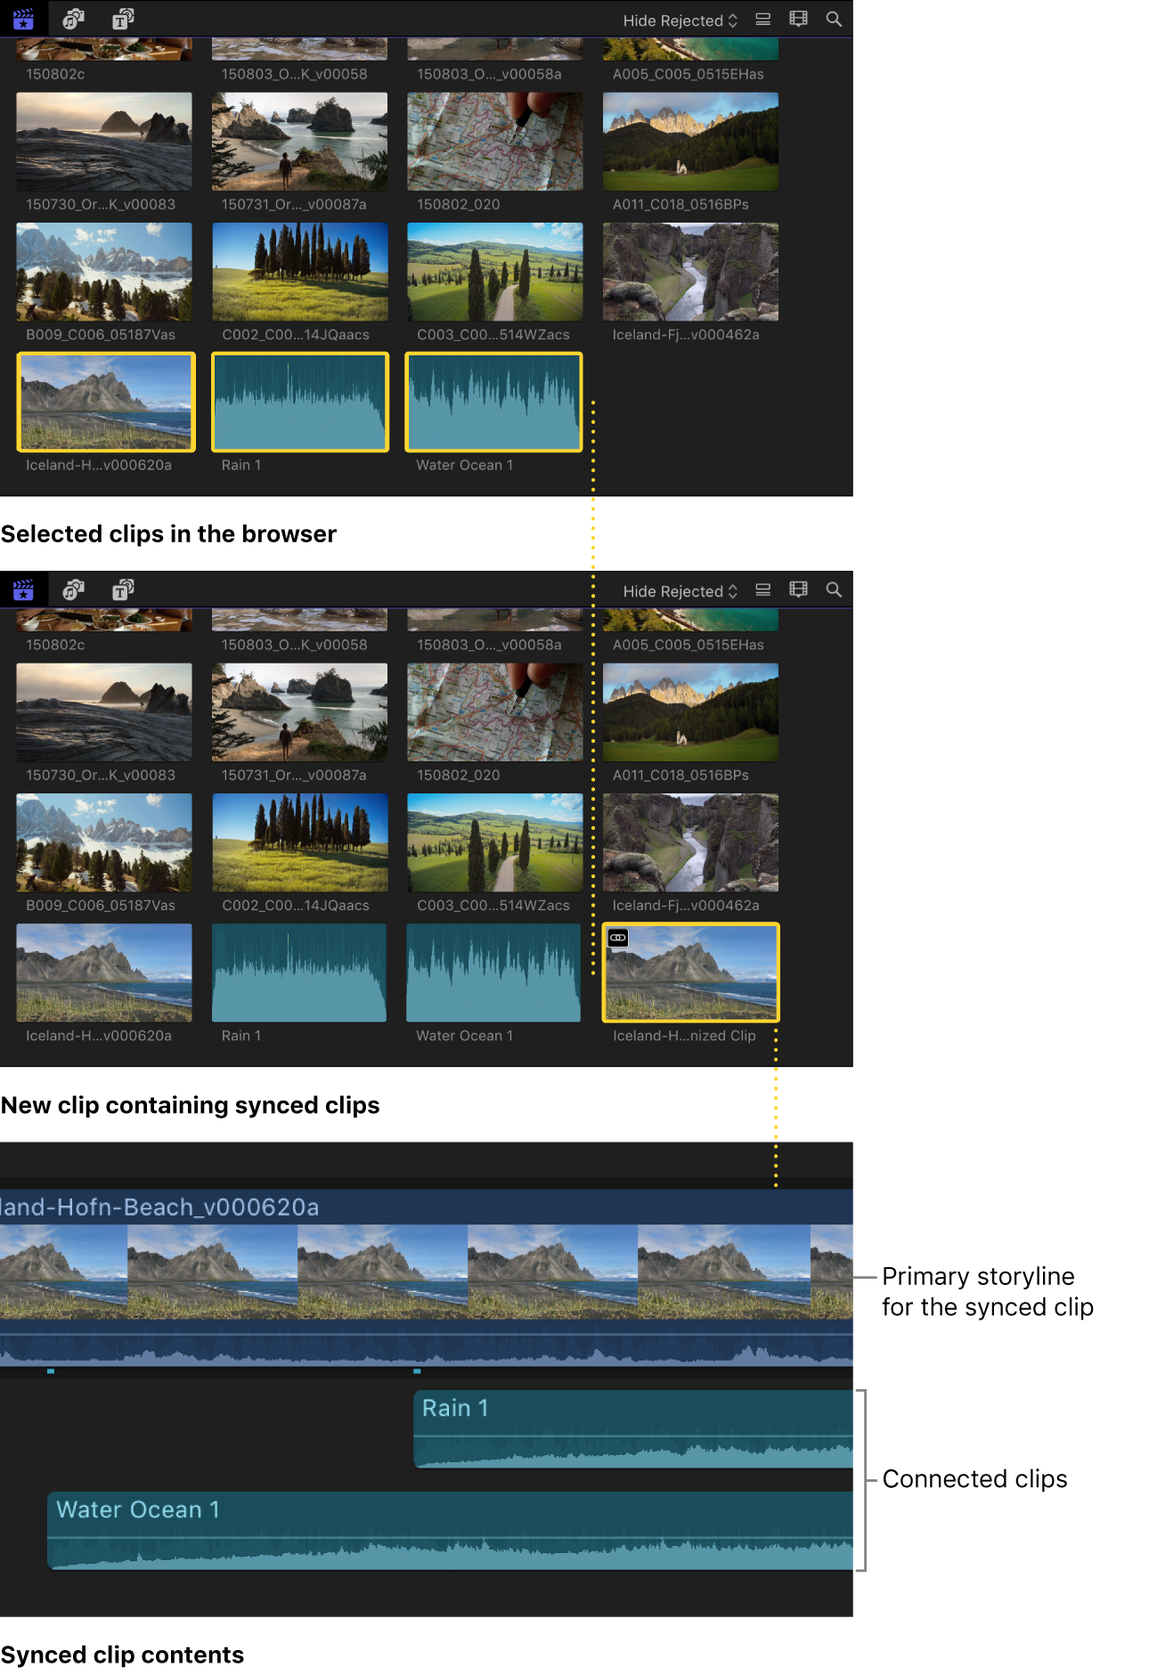Screen dimensions: 1149x1675
Task: Show Photos and Audio sidebar in upper browser
Action: point(73,19)
